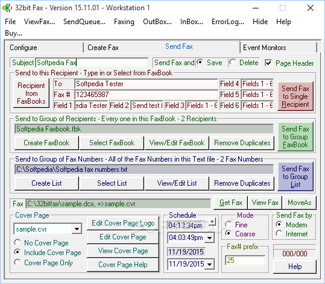
Task: Switch to the Event Monitors tab
Action: click(x=279, y=48)
